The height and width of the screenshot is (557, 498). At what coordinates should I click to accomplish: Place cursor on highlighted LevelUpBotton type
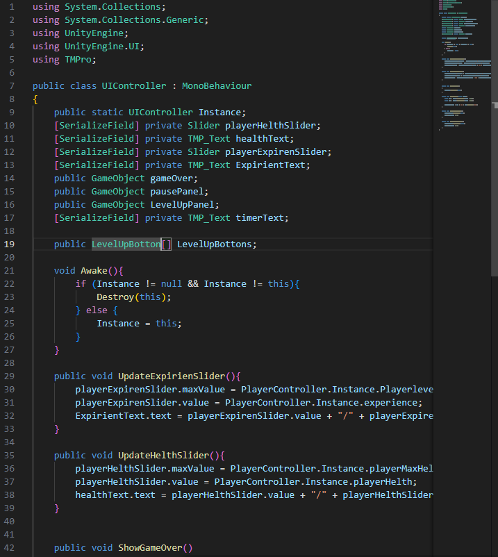126,244
